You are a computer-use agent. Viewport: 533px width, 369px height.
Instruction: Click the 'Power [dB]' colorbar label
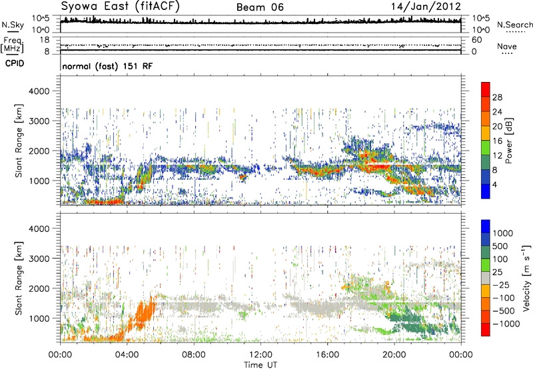(x=508, y=141)
